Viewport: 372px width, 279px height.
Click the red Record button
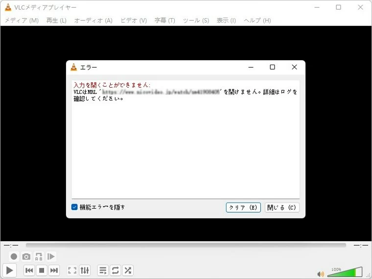(x=14, y=256)
